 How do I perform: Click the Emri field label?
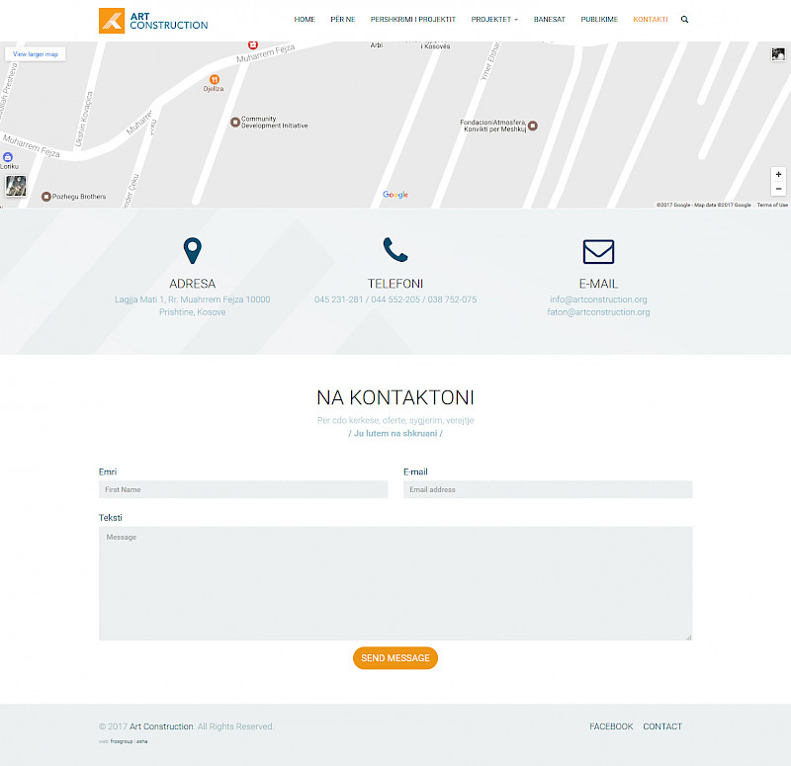[x=108, y=472]
